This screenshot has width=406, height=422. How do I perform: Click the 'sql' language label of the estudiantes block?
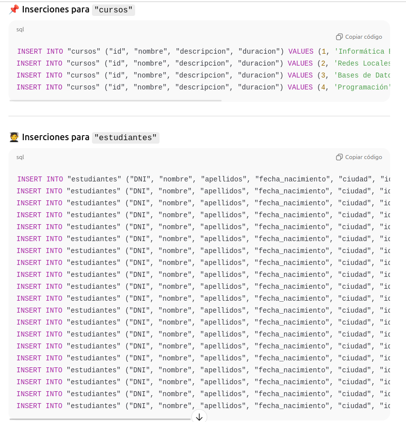tap(20, 157)
